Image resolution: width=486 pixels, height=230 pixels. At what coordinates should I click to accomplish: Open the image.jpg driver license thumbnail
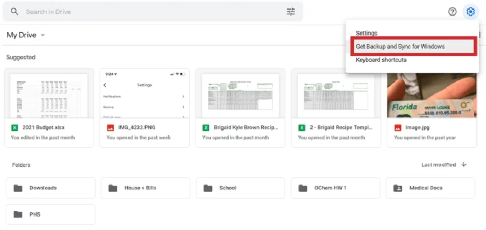pos(432,96)
